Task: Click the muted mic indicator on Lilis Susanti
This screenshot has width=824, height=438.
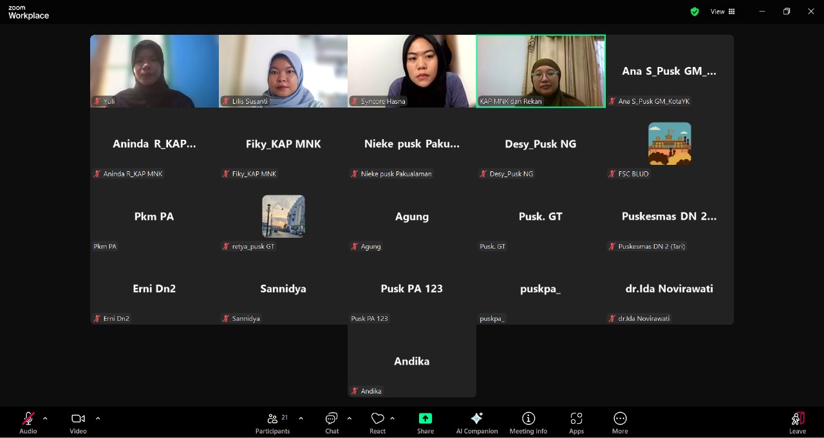Action: pos(225,101)
